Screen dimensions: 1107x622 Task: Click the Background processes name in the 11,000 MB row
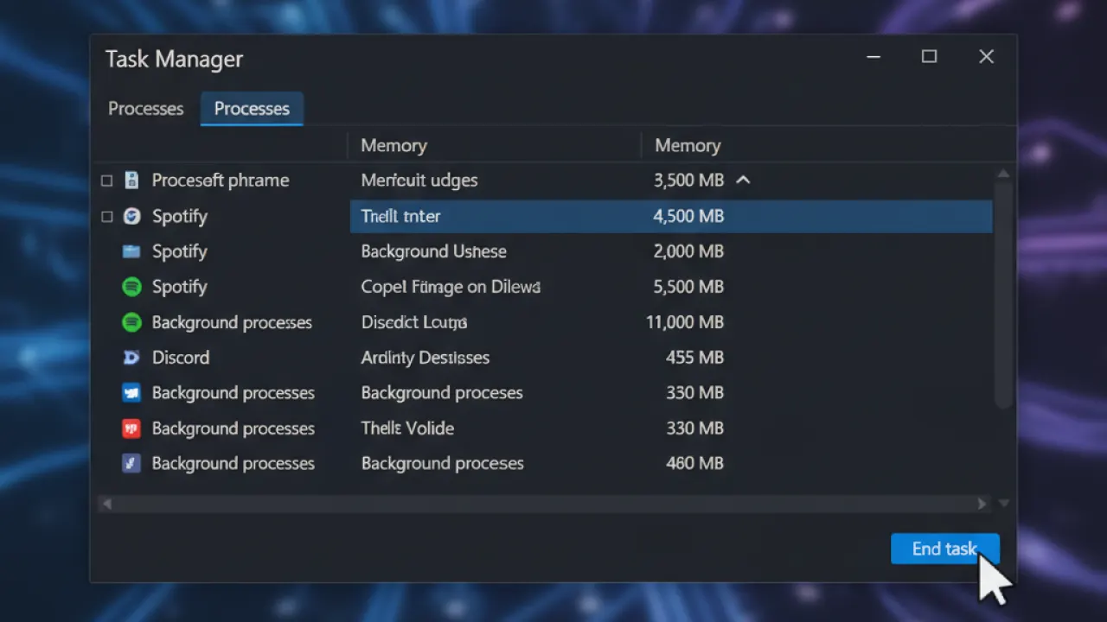click(232, 322)
